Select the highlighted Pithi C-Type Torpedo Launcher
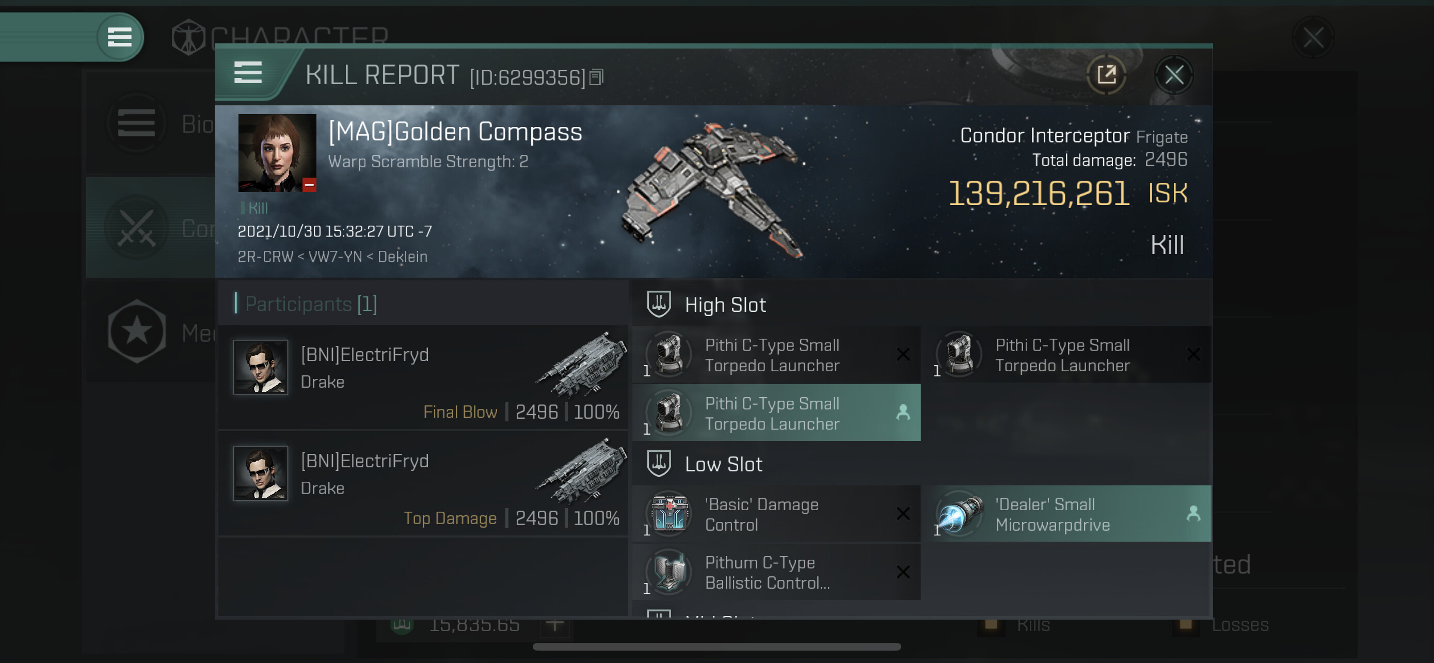Screen dimensions: 1434x663 pyautogui.click(x=776, y=413)
